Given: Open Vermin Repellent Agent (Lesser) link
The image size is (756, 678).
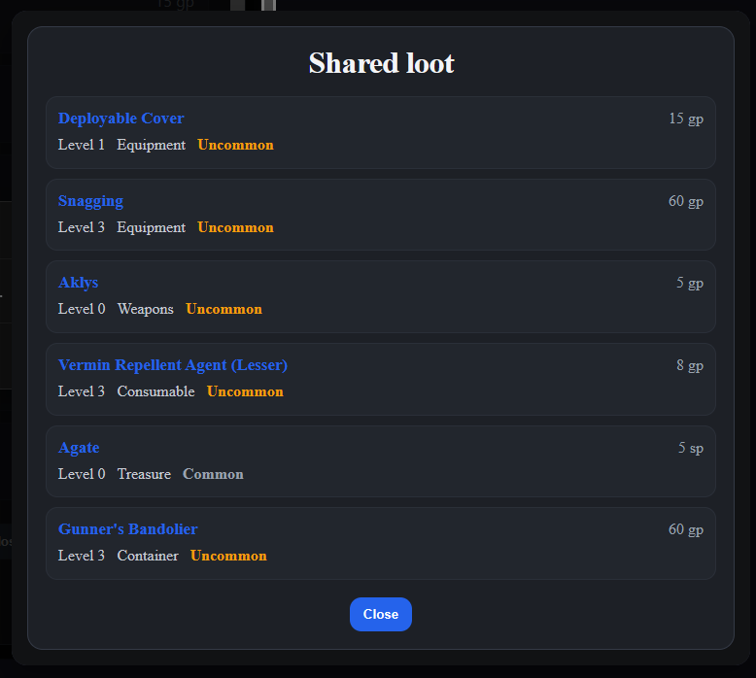Looking at the screenshot, I should point(173,365).
